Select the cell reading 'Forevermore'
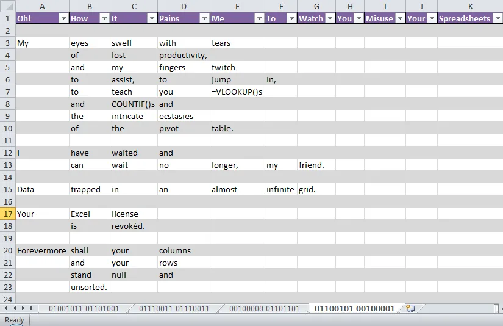Screen dimensions: 503x326 tap(42, 250)
